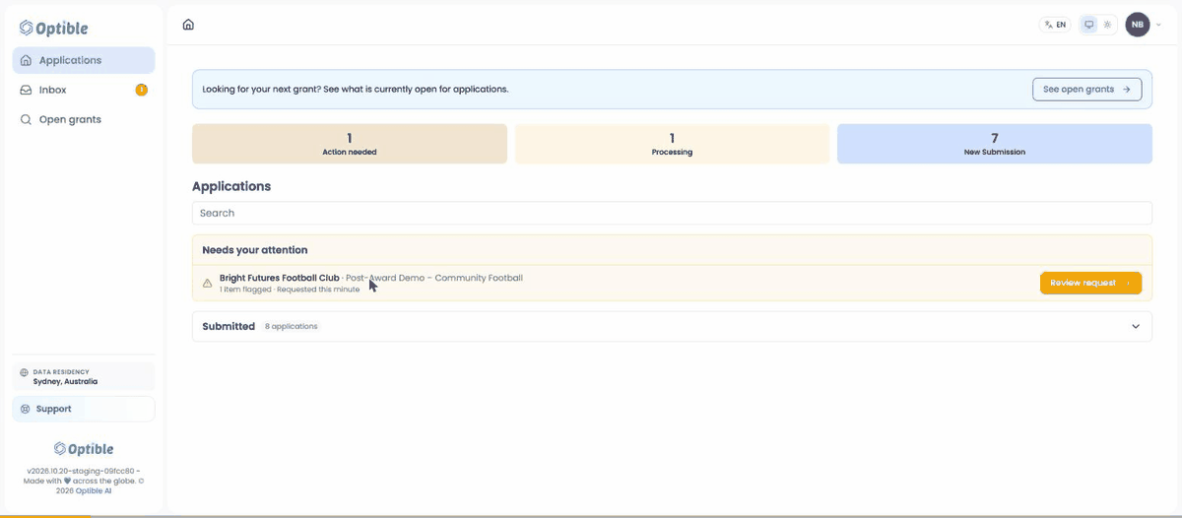Image resolution: width=1182 pixels, height=518 pixels.
Task: Click the 8 applications badge
Action: pyautogui.click(x=291, y=326)
